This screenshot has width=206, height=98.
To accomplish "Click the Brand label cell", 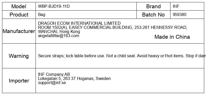I will (x=153, y=6).
